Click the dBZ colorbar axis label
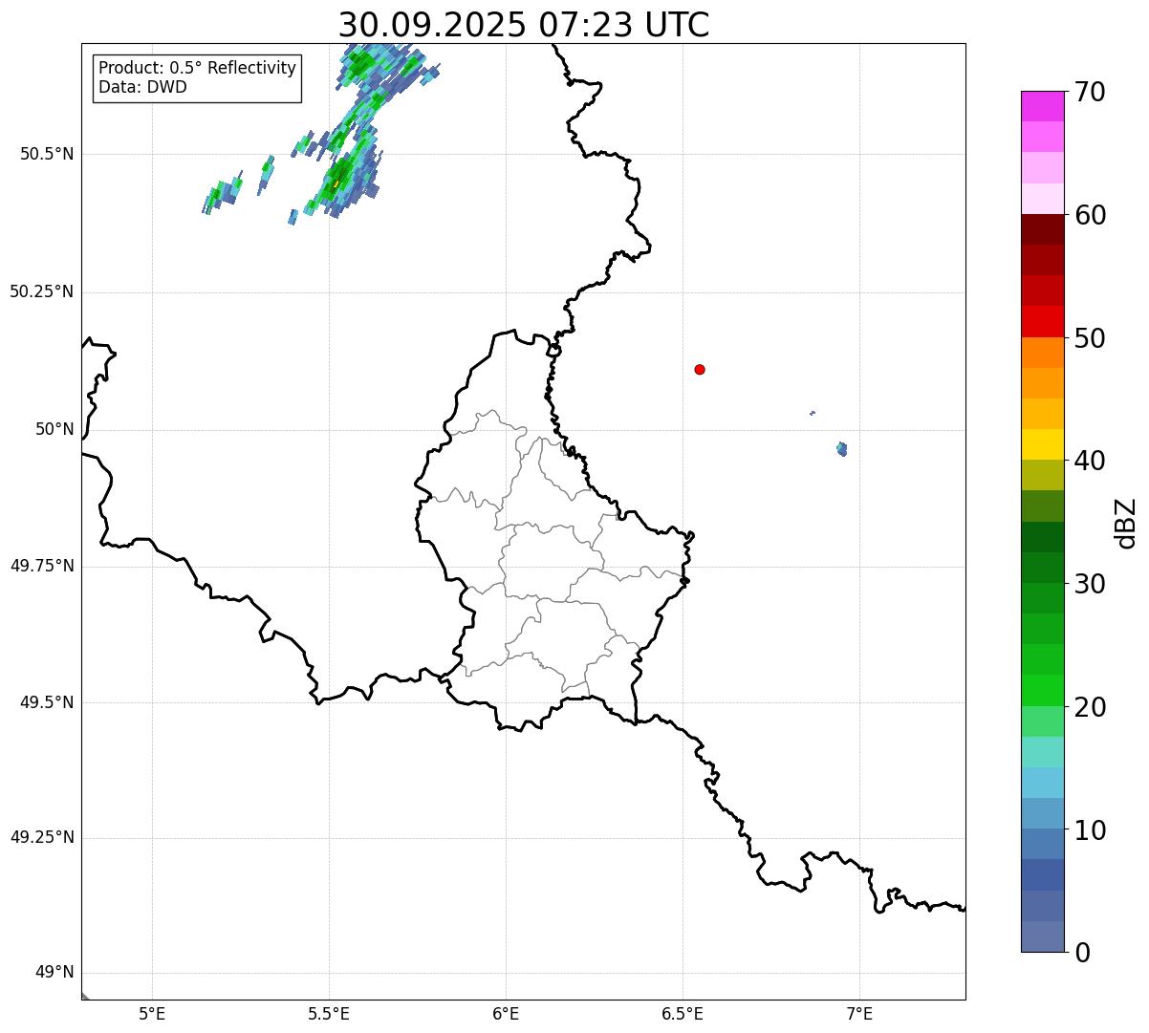Viewport: 1149px width, 1033px height. coord(1126,522)
